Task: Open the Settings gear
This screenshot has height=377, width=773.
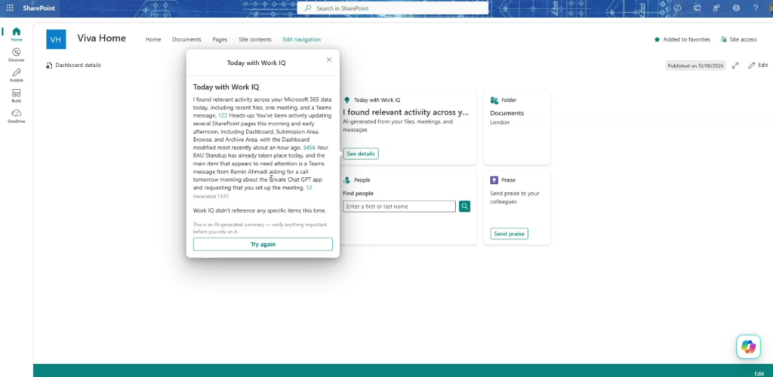Action: coord(736,8)
